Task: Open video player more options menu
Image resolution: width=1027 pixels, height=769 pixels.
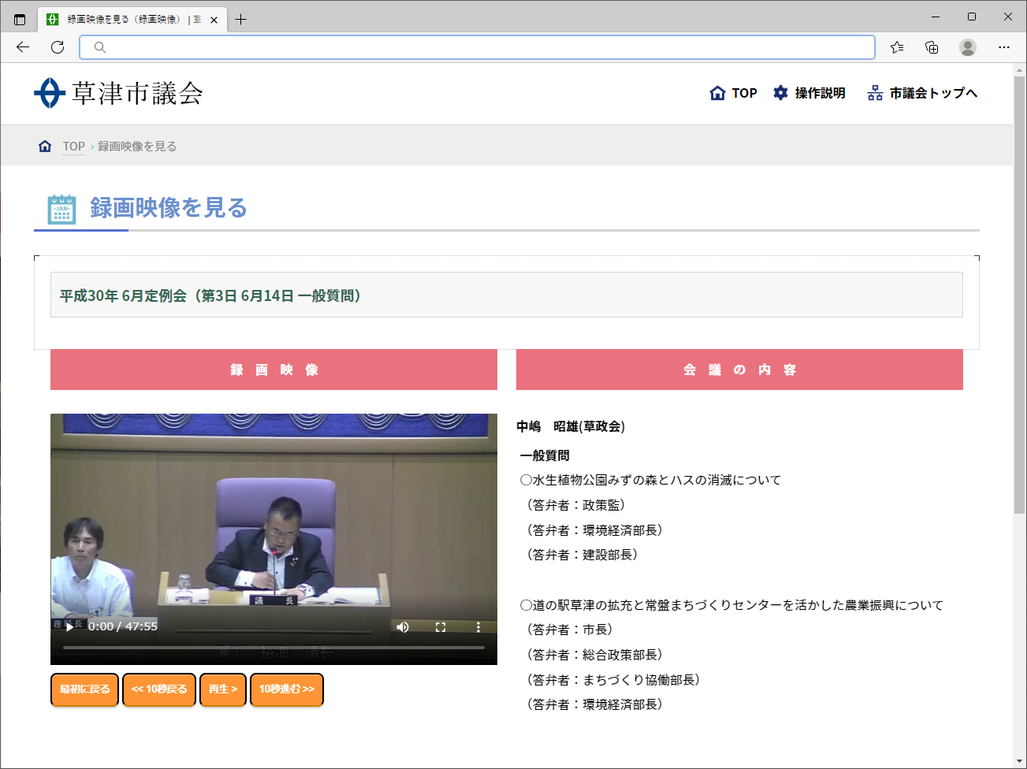Action: click(x=478, y=627)
